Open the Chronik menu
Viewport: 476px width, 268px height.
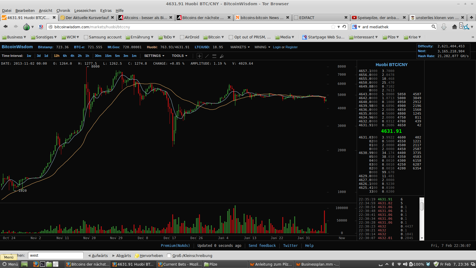click(x=63, y=10)
